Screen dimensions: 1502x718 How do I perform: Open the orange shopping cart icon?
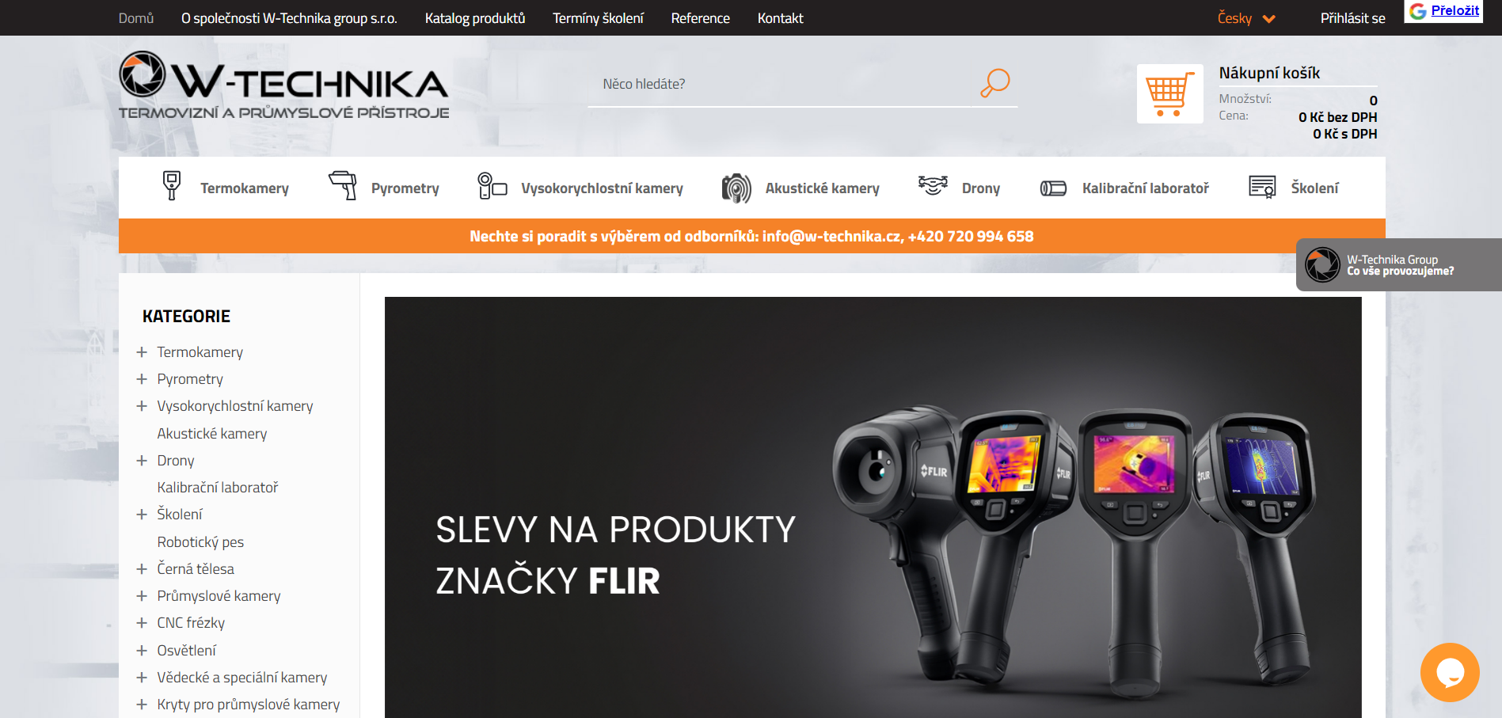1169,93
